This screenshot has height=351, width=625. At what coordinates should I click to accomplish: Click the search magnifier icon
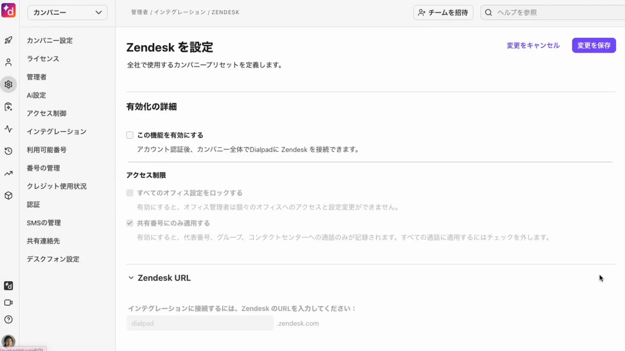[488, 13]
